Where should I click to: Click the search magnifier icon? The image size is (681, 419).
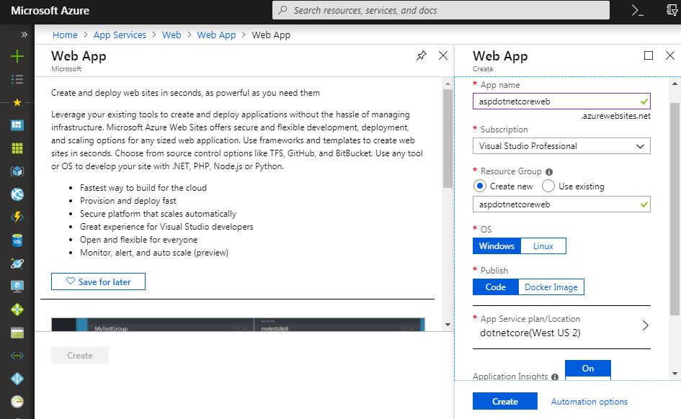pyautogui.click(x=282, y=10)
